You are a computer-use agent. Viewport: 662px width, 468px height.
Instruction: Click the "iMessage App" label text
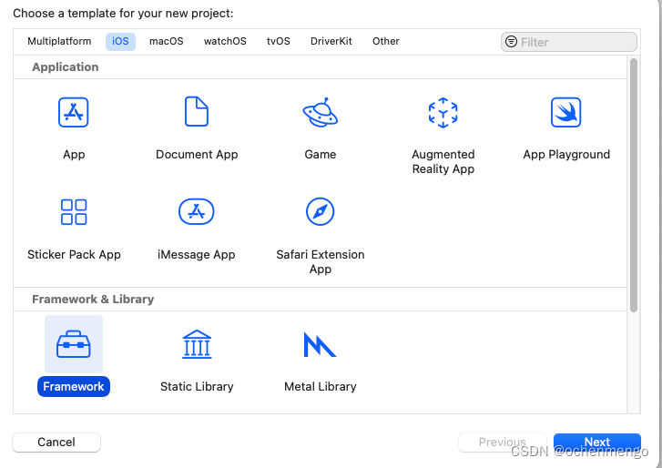[x=197, y=254]
